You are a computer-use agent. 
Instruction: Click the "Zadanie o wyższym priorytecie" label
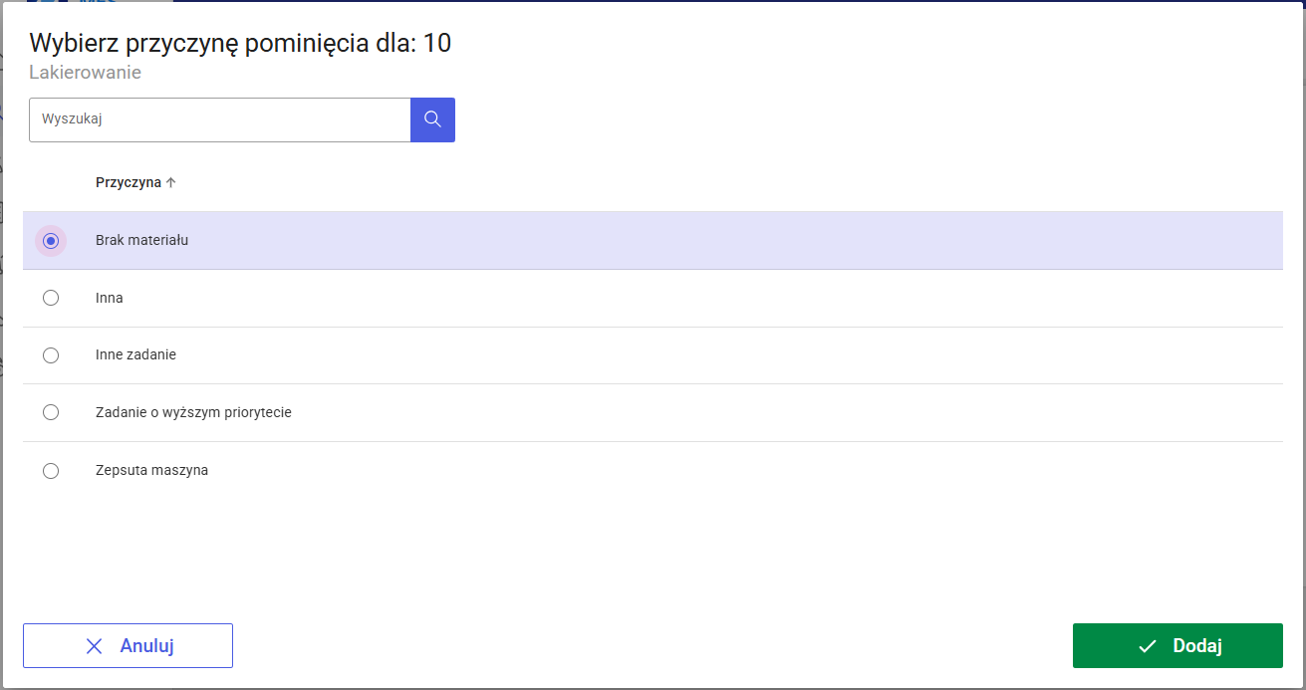point(193,412)
